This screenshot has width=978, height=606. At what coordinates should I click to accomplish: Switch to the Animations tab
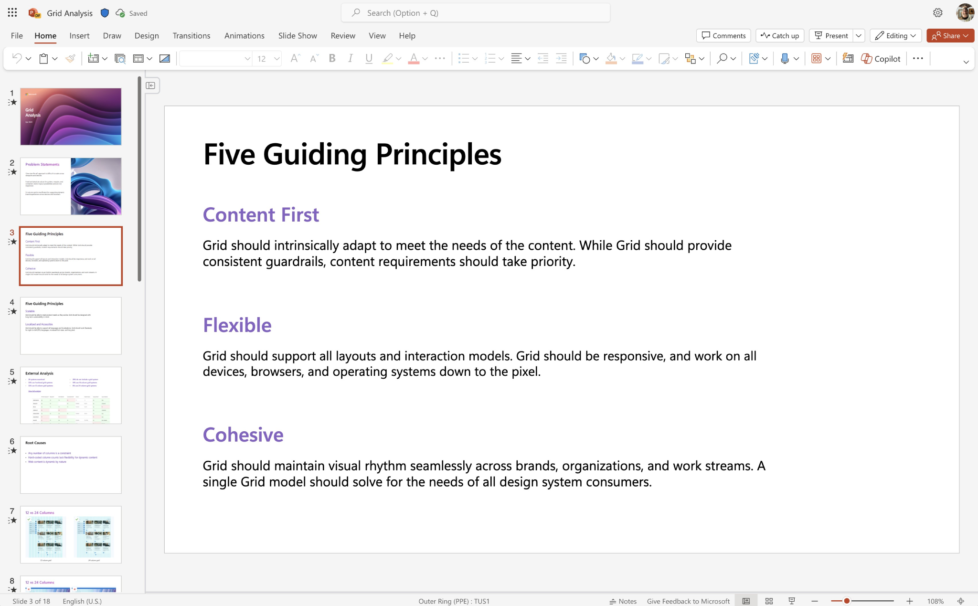tap(244, 35)
